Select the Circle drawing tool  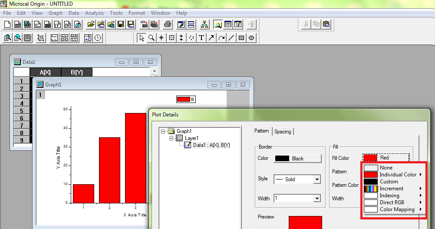point(251,38)
